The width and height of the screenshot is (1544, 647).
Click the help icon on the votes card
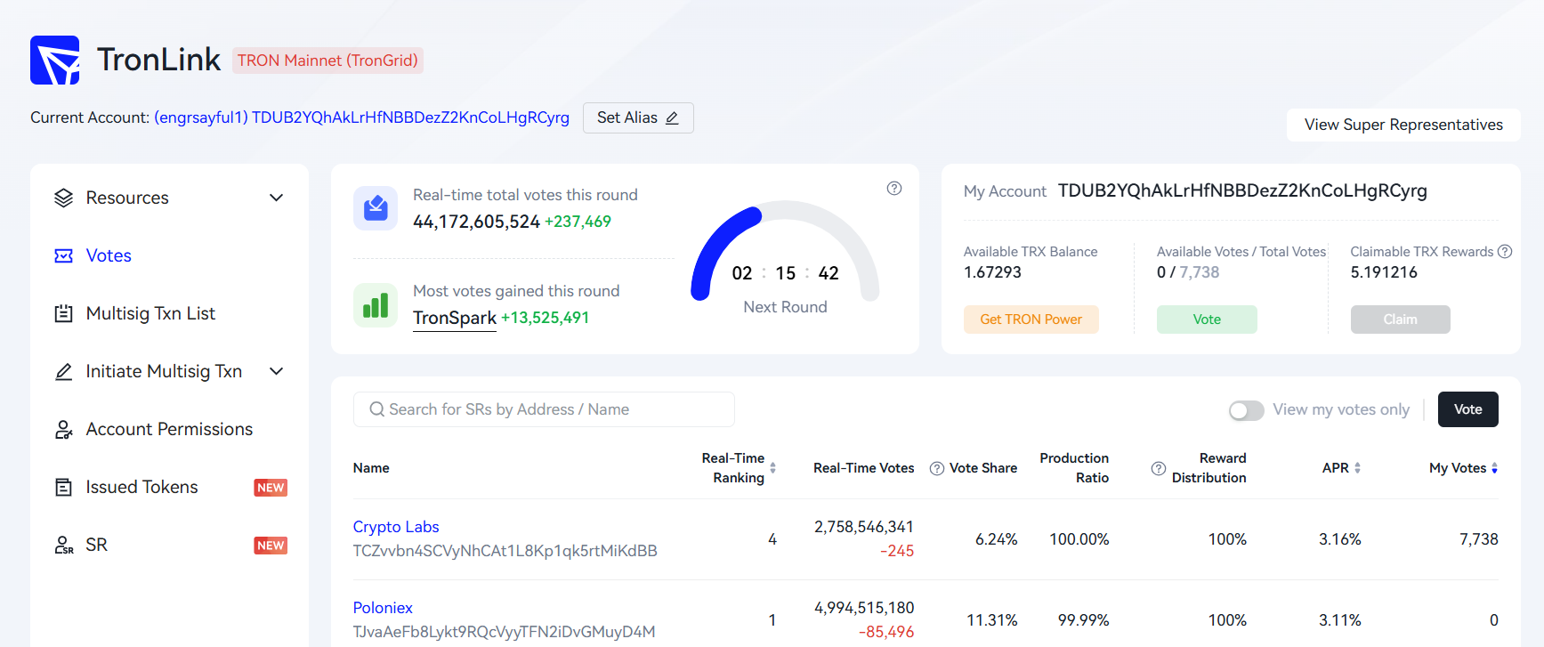(894, 188)
